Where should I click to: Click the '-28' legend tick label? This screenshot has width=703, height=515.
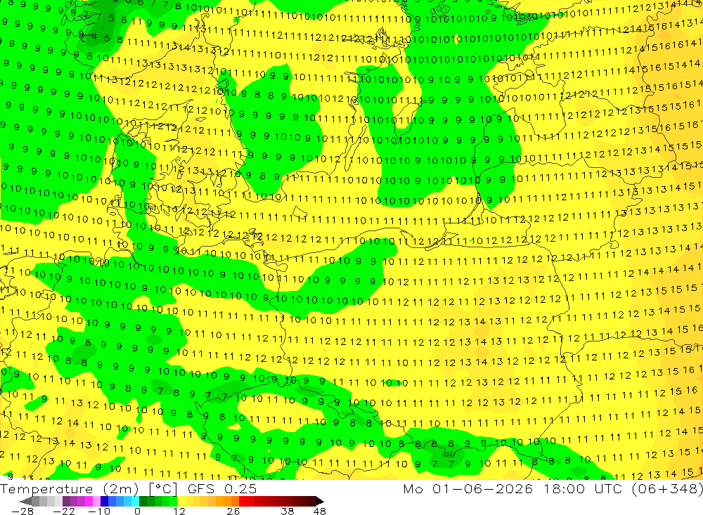click(x=22, y=511)
